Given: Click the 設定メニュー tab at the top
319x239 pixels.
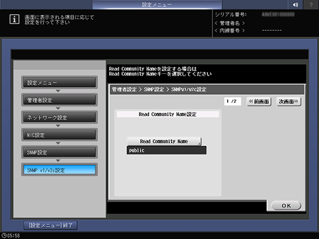Looking at the screenshot, I should tap(157, 4).
